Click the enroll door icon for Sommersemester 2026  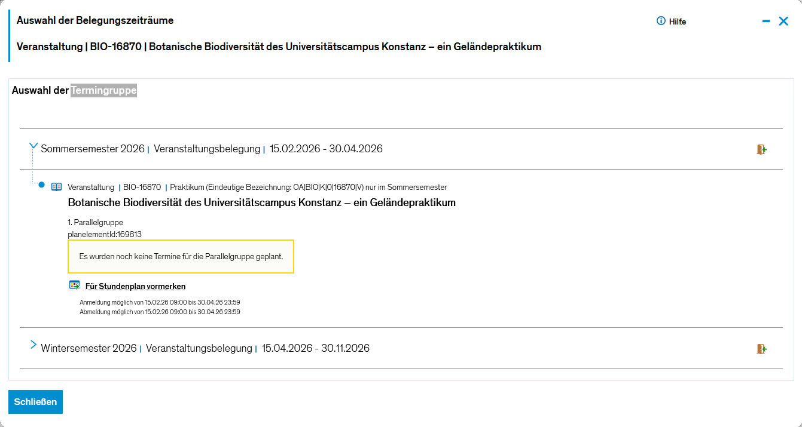[761, 149]
